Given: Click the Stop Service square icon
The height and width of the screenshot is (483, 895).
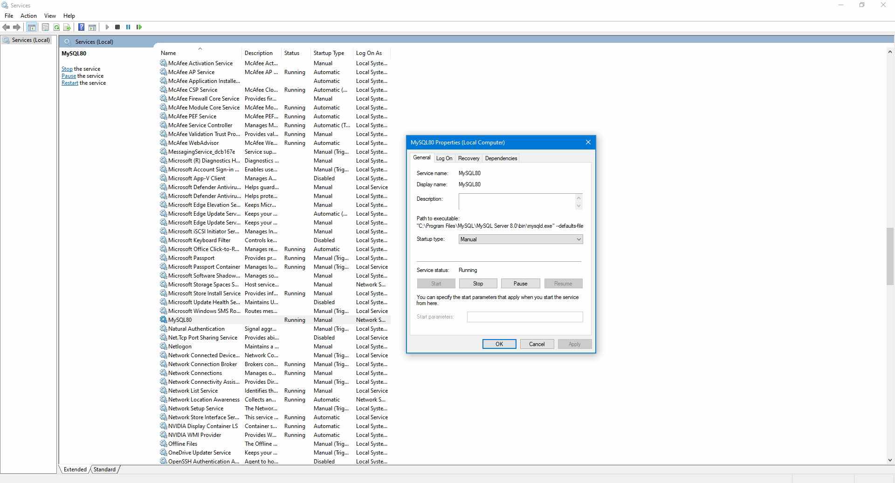Looking at the screenshot, I should (x=117, y=27).
